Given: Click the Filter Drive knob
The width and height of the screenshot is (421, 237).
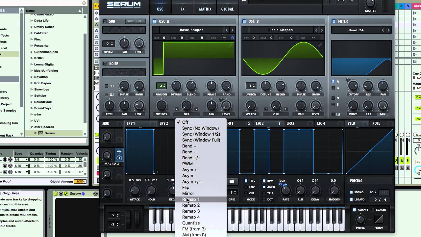Looking at the screenshot, I should coord(353,106).
